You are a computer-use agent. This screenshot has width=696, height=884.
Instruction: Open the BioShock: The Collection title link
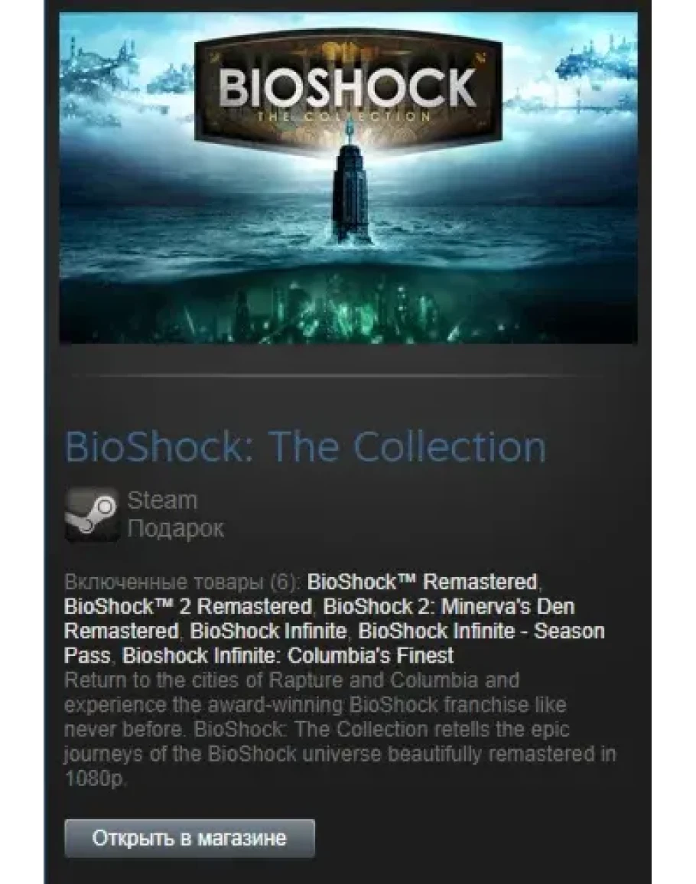(x=305, y=446)
